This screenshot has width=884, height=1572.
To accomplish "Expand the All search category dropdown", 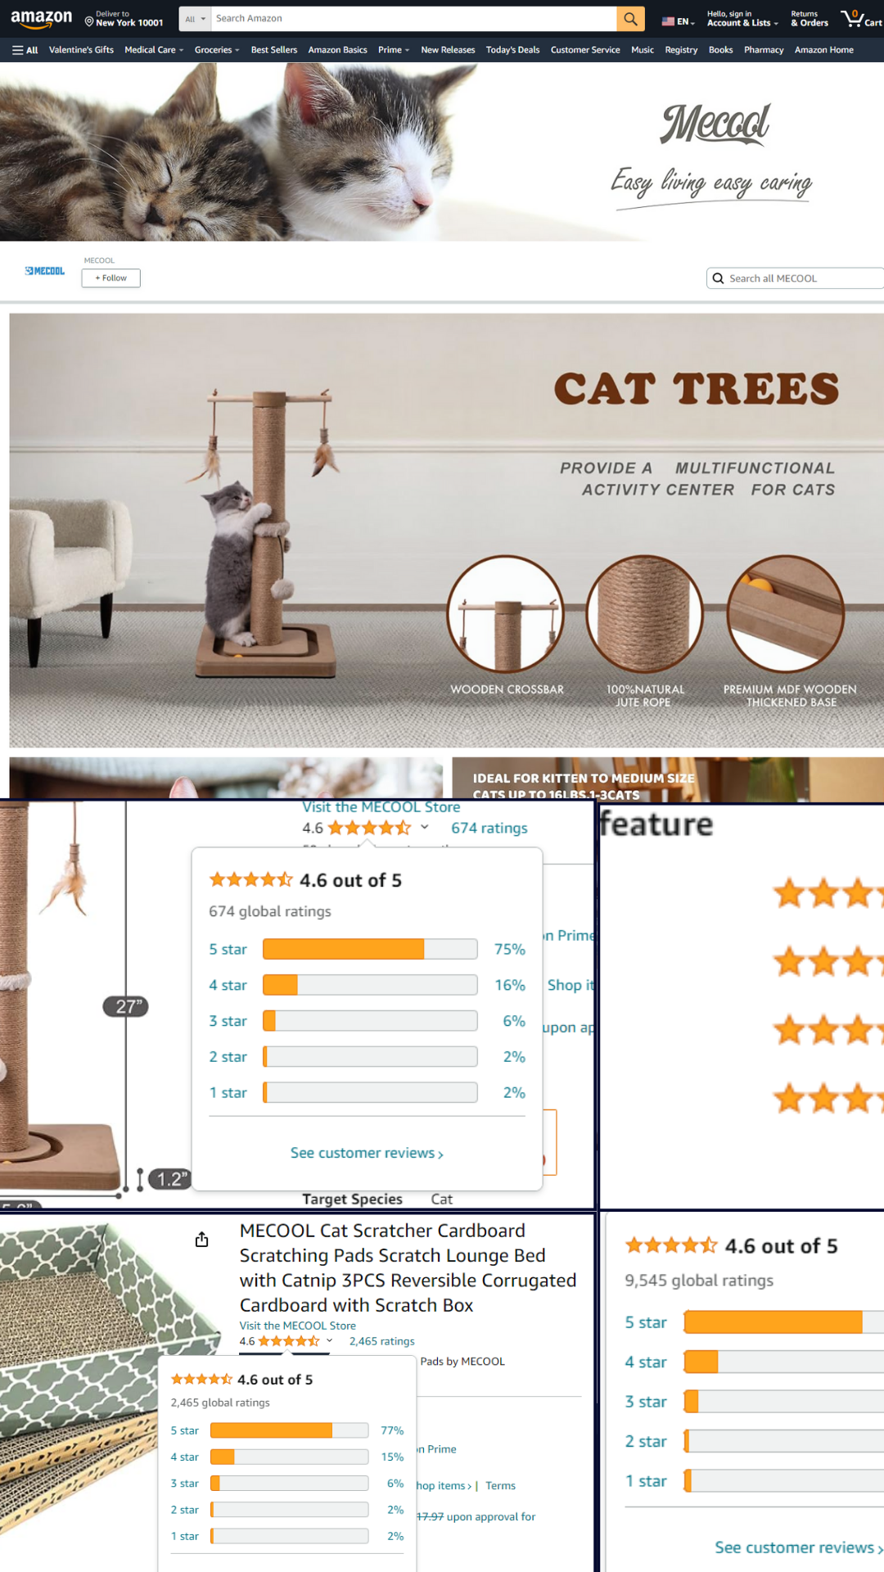I will [195, 19].
